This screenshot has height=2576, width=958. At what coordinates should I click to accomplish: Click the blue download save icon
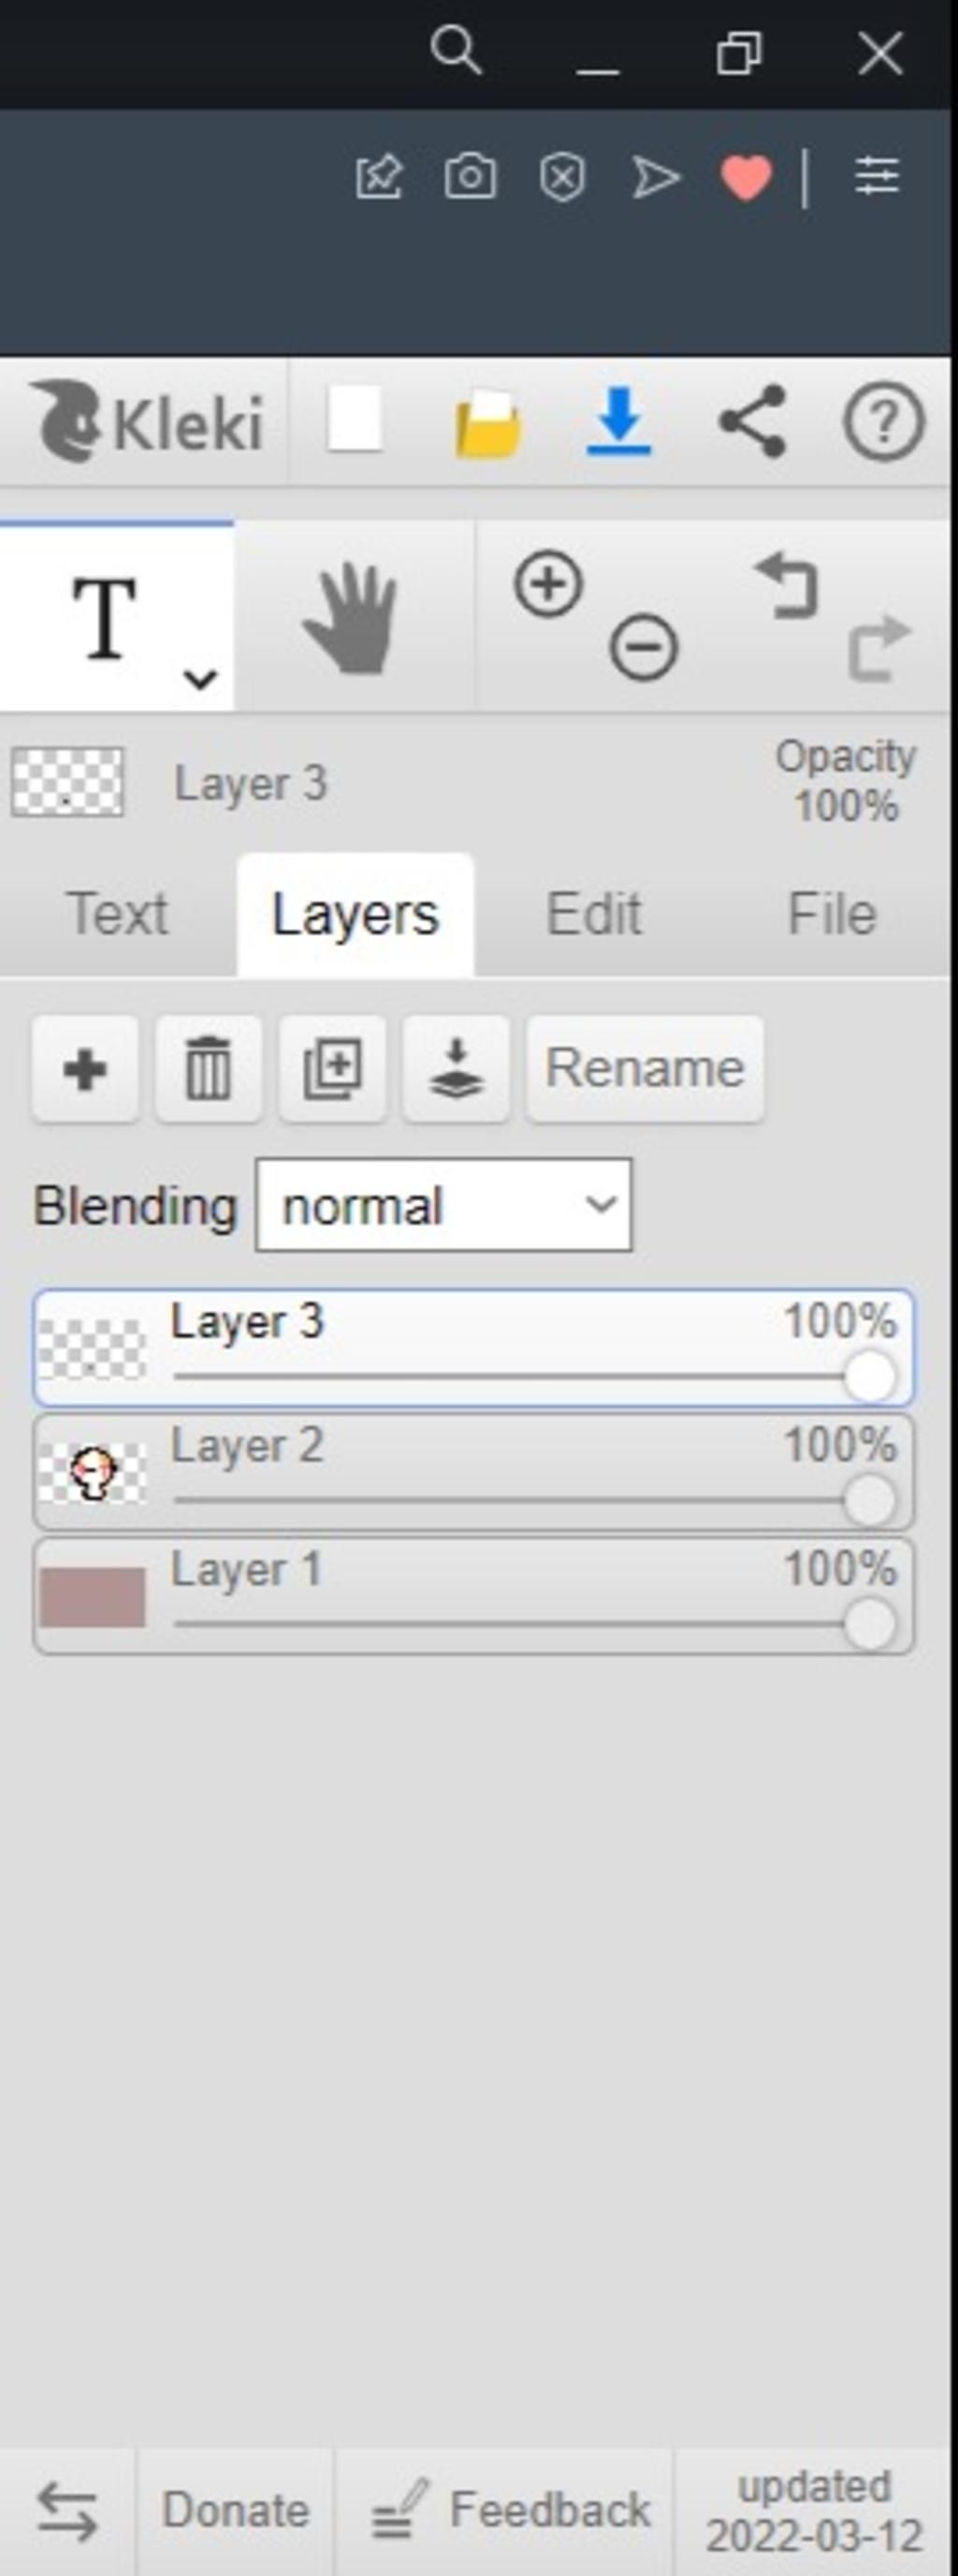coord(619,422)
